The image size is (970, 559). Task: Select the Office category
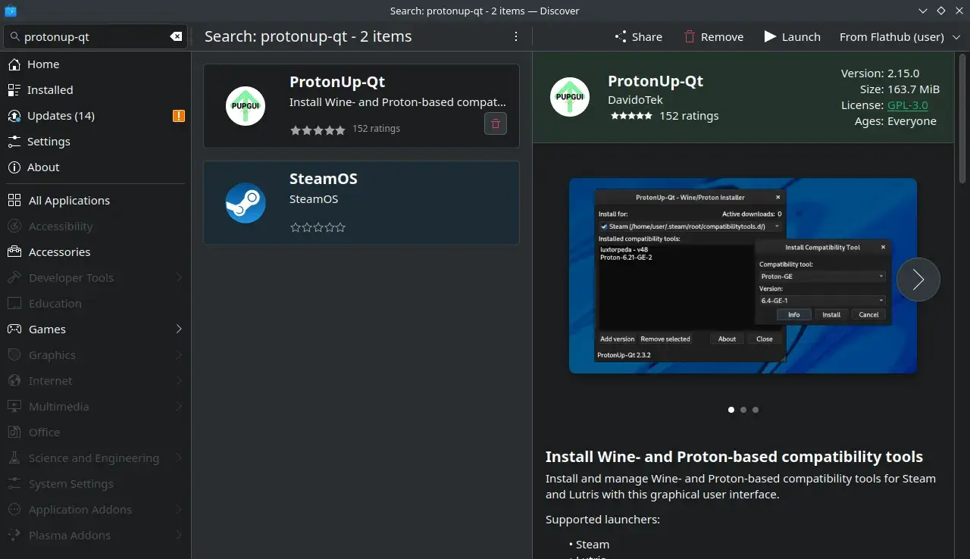coord(95,433)
